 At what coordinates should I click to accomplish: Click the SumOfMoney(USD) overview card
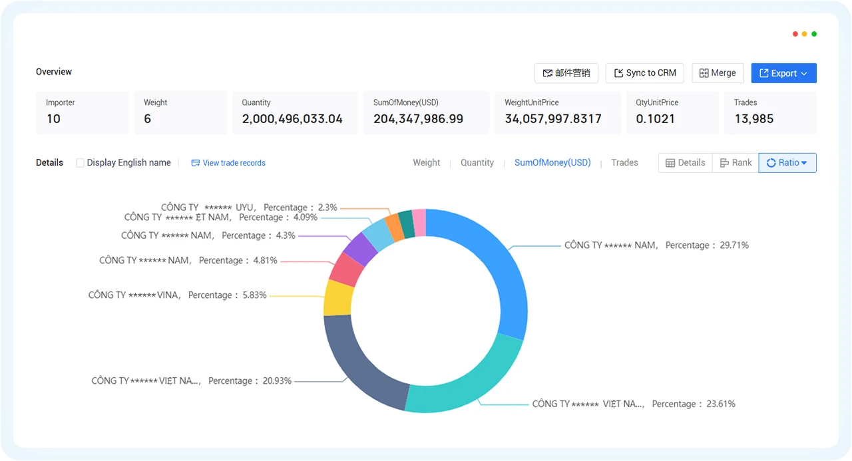pos(427,112)
